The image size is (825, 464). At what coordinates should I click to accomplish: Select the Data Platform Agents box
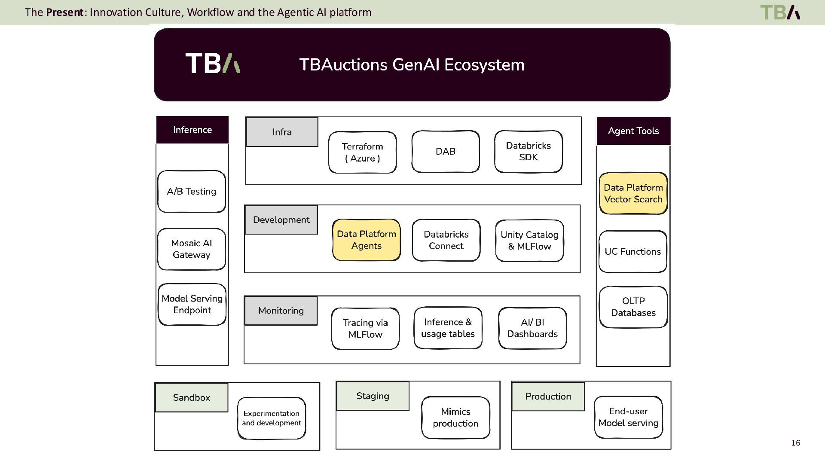pyautogui.click(x=366, y=240)
